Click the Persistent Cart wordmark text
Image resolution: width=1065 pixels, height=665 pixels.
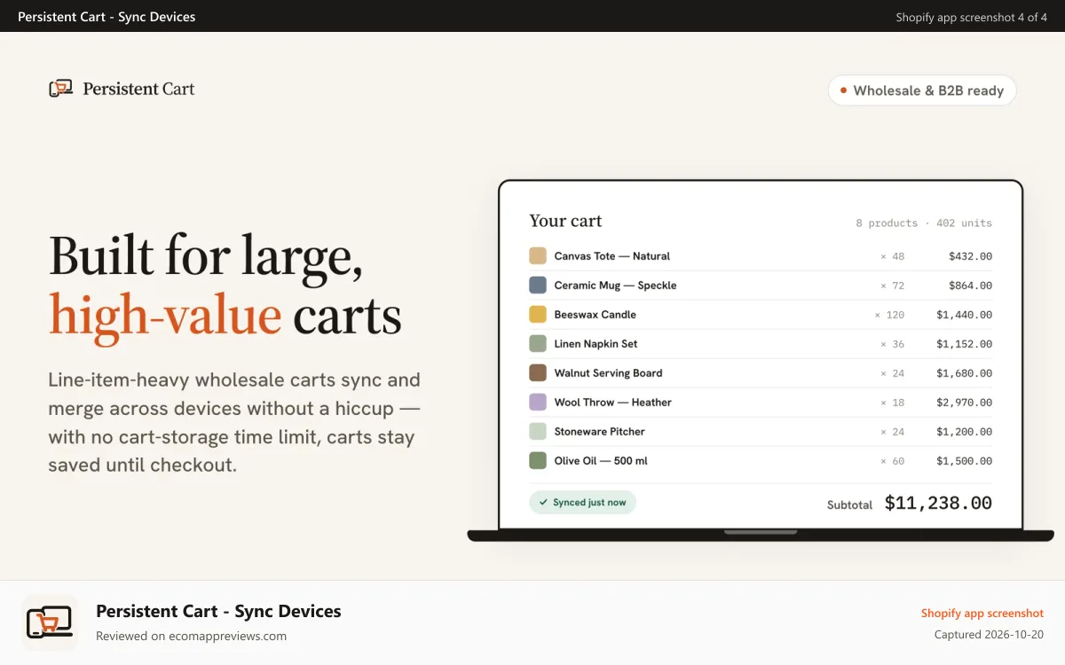pyautogui.click(x=138, y=89)
